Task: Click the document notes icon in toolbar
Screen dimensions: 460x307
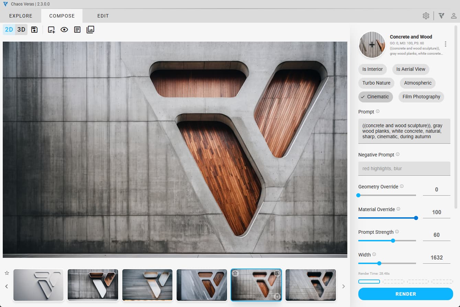Action: 77,30
